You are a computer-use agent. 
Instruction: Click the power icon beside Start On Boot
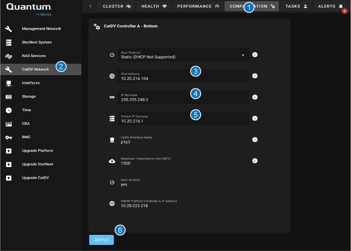click(x=112, y=182)
